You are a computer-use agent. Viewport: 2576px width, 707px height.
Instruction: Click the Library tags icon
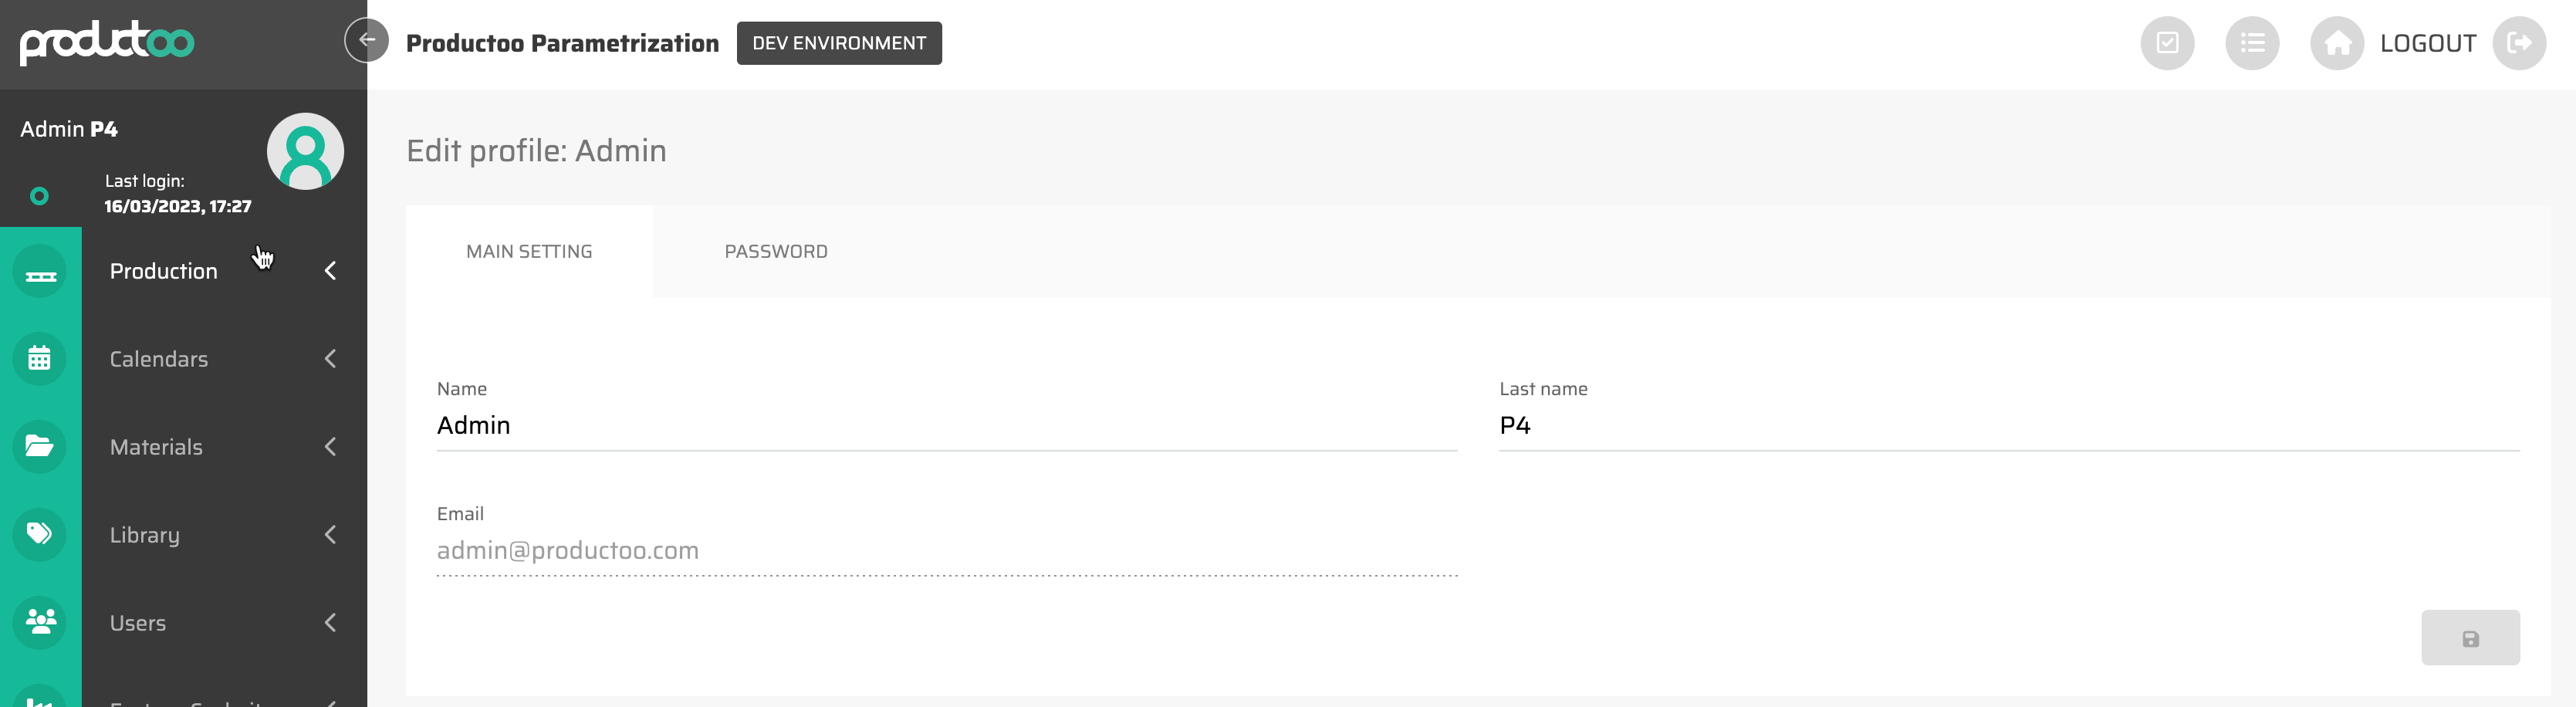pos(40,534)
